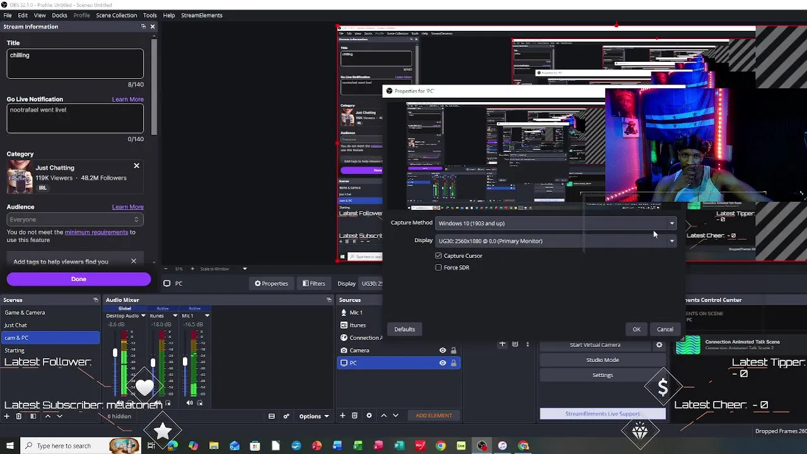807x454 pixels.
Task: Click the Desktop Audio volume fader
Action: click(115, 354)
